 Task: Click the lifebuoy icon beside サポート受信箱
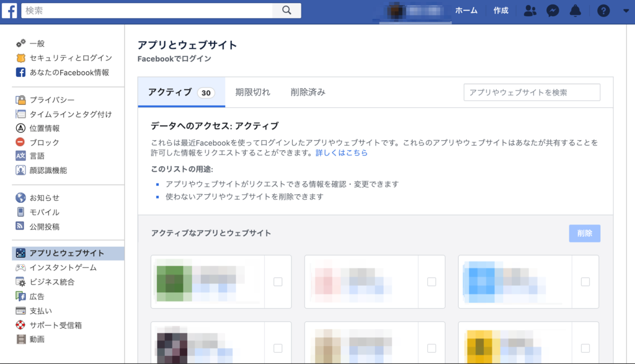click(20, 325)
